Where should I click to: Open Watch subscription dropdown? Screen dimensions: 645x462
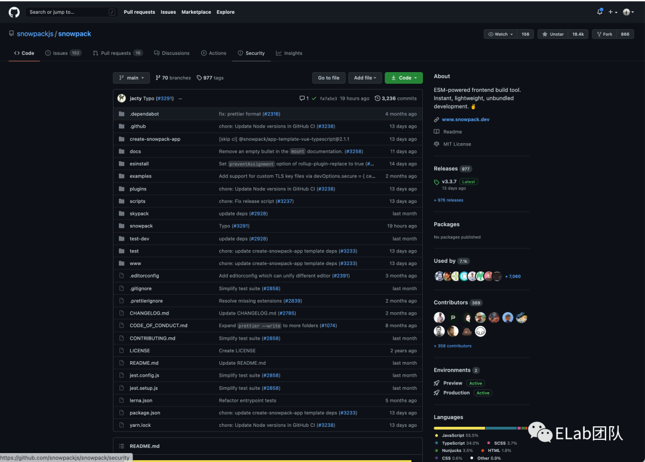pyautogui.click(x=500, y=34)
